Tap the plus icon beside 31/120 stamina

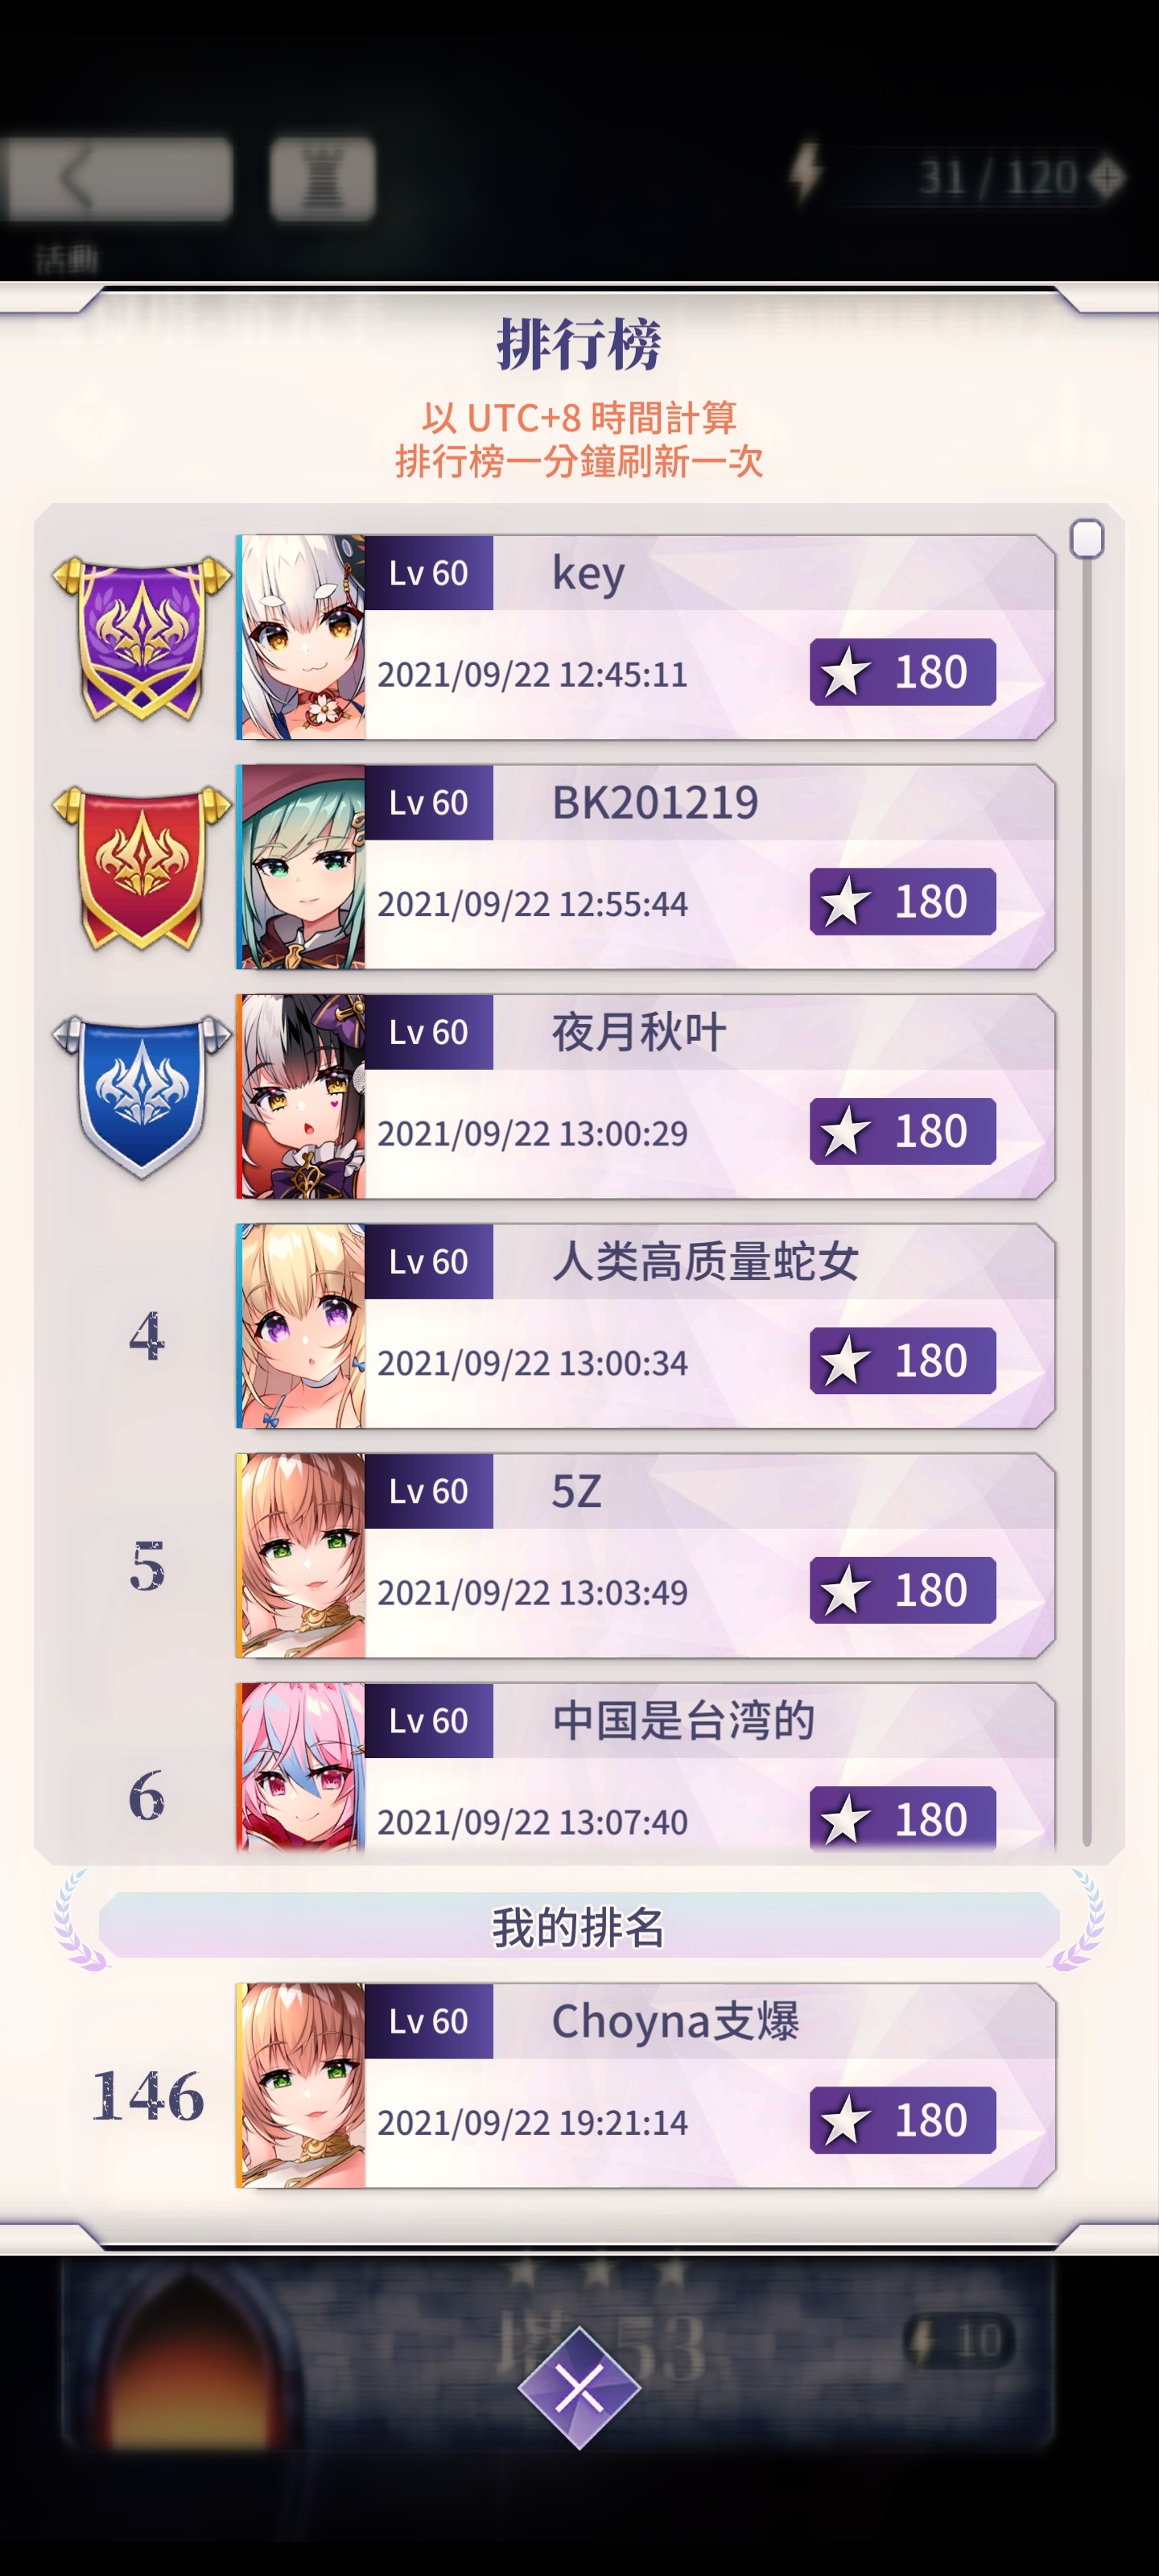pos(1107,178)
